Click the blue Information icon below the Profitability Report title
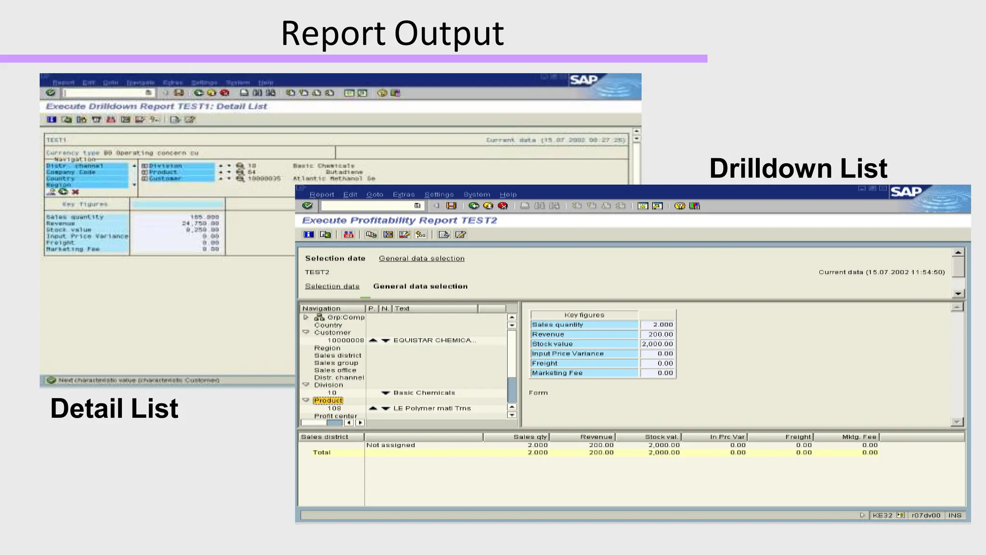Image resolution: width=986 pixels, height=555 pixels. pyautogui.click(x=309, y=235)
